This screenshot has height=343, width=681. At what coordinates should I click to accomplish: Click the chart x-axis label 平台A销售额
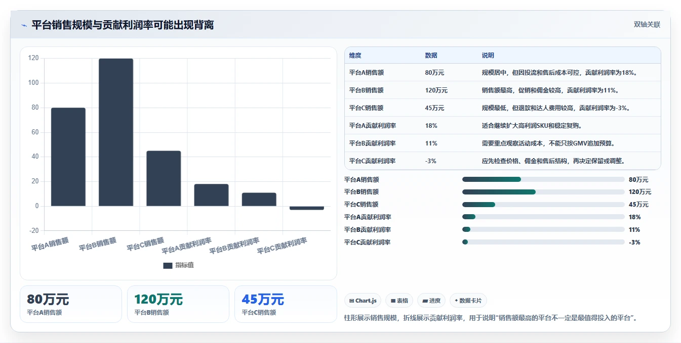[x=50, y=244]
